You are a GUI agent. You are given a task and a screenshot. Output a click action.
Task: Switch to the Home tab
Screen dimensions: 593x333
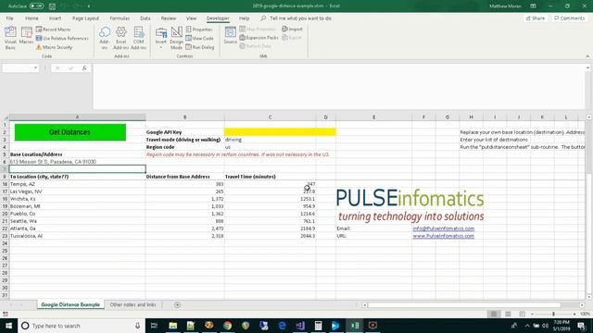click(32, 18)
